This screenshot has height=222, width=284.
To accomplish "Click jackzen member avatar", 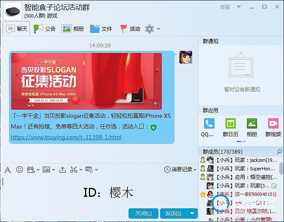I will click(x=210, y=160).
